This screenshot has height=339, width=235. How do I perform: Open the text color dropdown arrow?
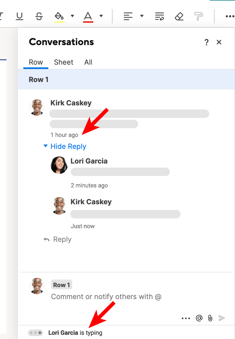(x=101, y=16)
